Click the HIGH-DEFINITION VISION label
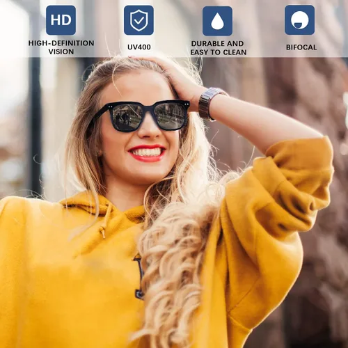The width and height of the screenshot is (348, 348). pos(61,47)
